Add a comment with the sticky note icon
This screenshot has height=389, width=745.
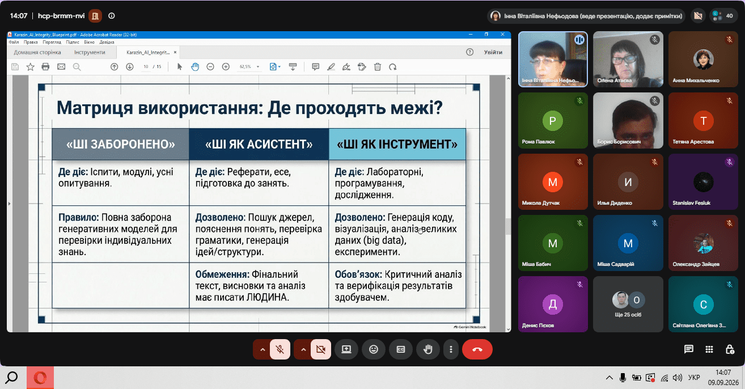pyautogui.click(x=316, y=67)
